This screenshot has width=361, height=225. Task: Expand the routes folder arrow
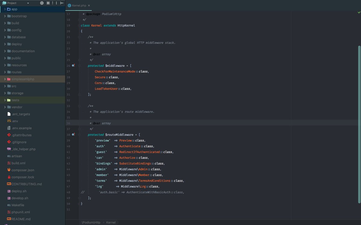[x=5, y=72]
